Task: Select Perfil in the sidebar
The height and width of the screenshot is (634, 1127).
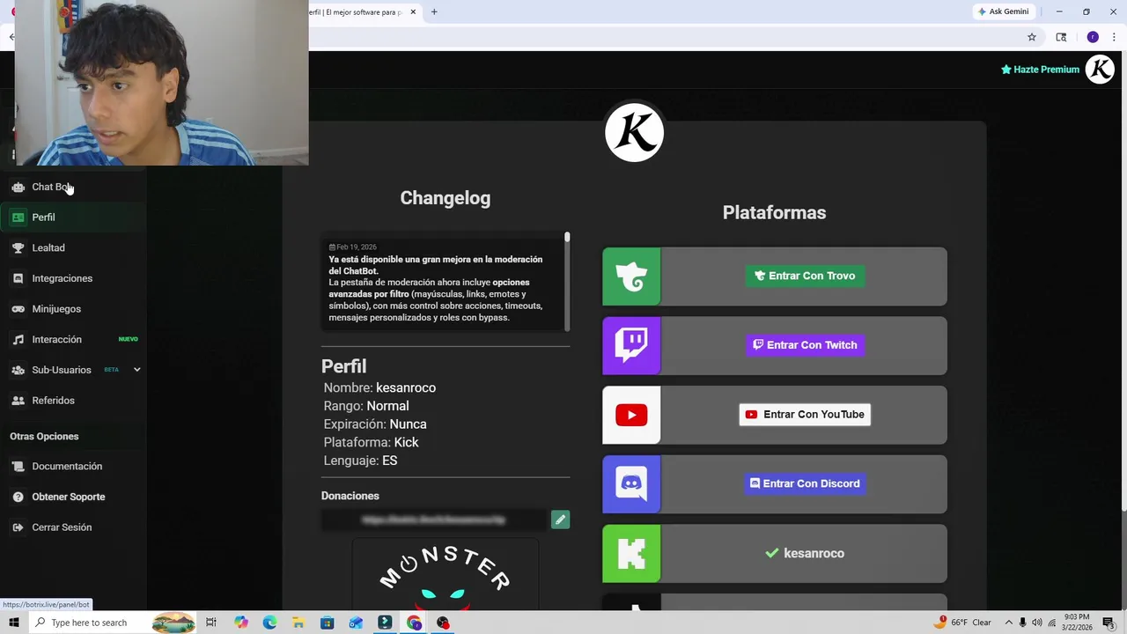Action: click(73, 217)
